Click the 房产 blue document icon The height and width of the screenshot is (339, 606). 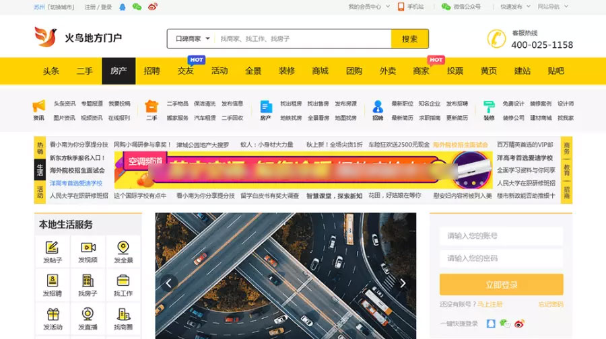[266, 106]
